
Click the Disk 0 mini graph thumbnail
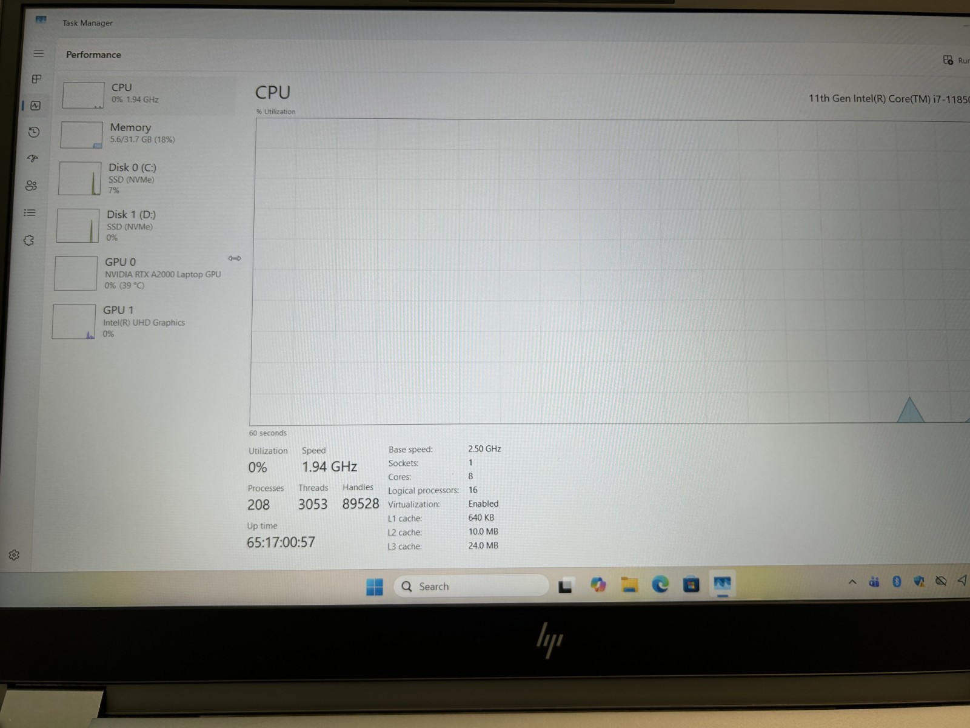click(x=79, y=178)
